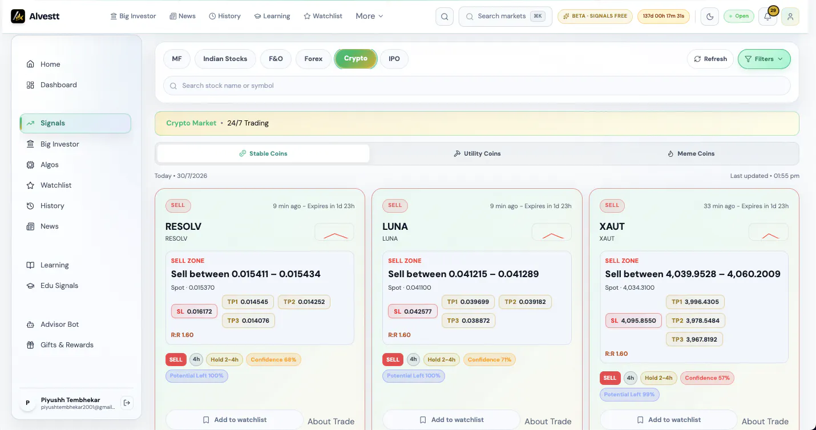Click RESOLV stop loss 0.016172 chip
The width and height of the screenshot is (816, 430).
[194, 311]
